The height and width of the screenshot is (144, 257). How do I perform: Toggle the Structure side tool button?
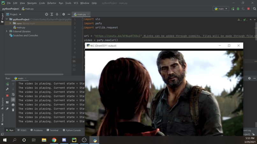tap(2, 104)
